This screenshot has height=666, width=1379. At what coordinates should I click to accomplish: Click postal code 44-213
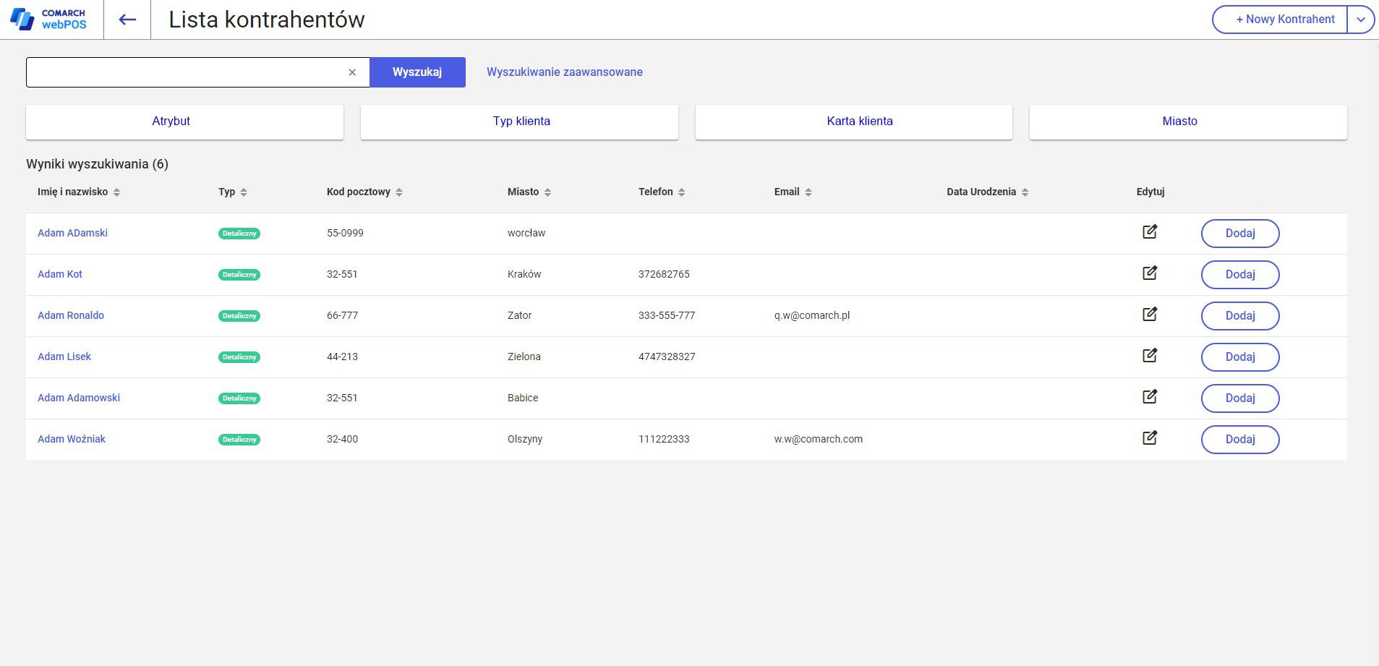(x=342, y=357)
